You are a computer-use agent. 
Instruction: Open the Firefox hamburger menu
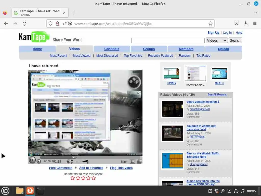tap(255, 24)
